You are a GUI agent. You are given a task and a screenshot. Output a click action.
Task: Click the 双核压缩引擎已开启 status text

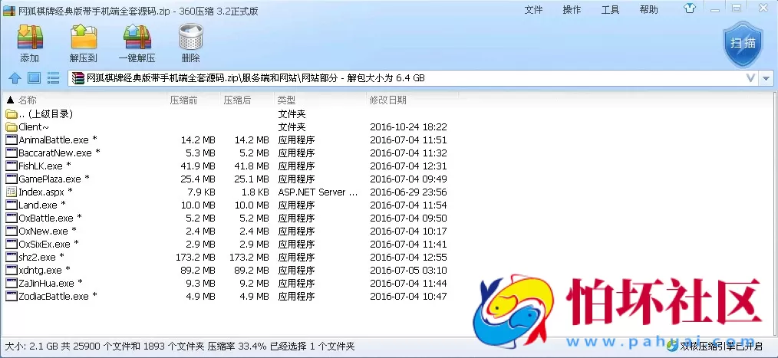[722, 346]
